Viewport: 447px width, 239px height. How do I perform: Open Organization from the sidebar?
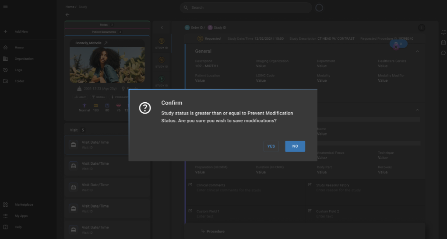24,59
